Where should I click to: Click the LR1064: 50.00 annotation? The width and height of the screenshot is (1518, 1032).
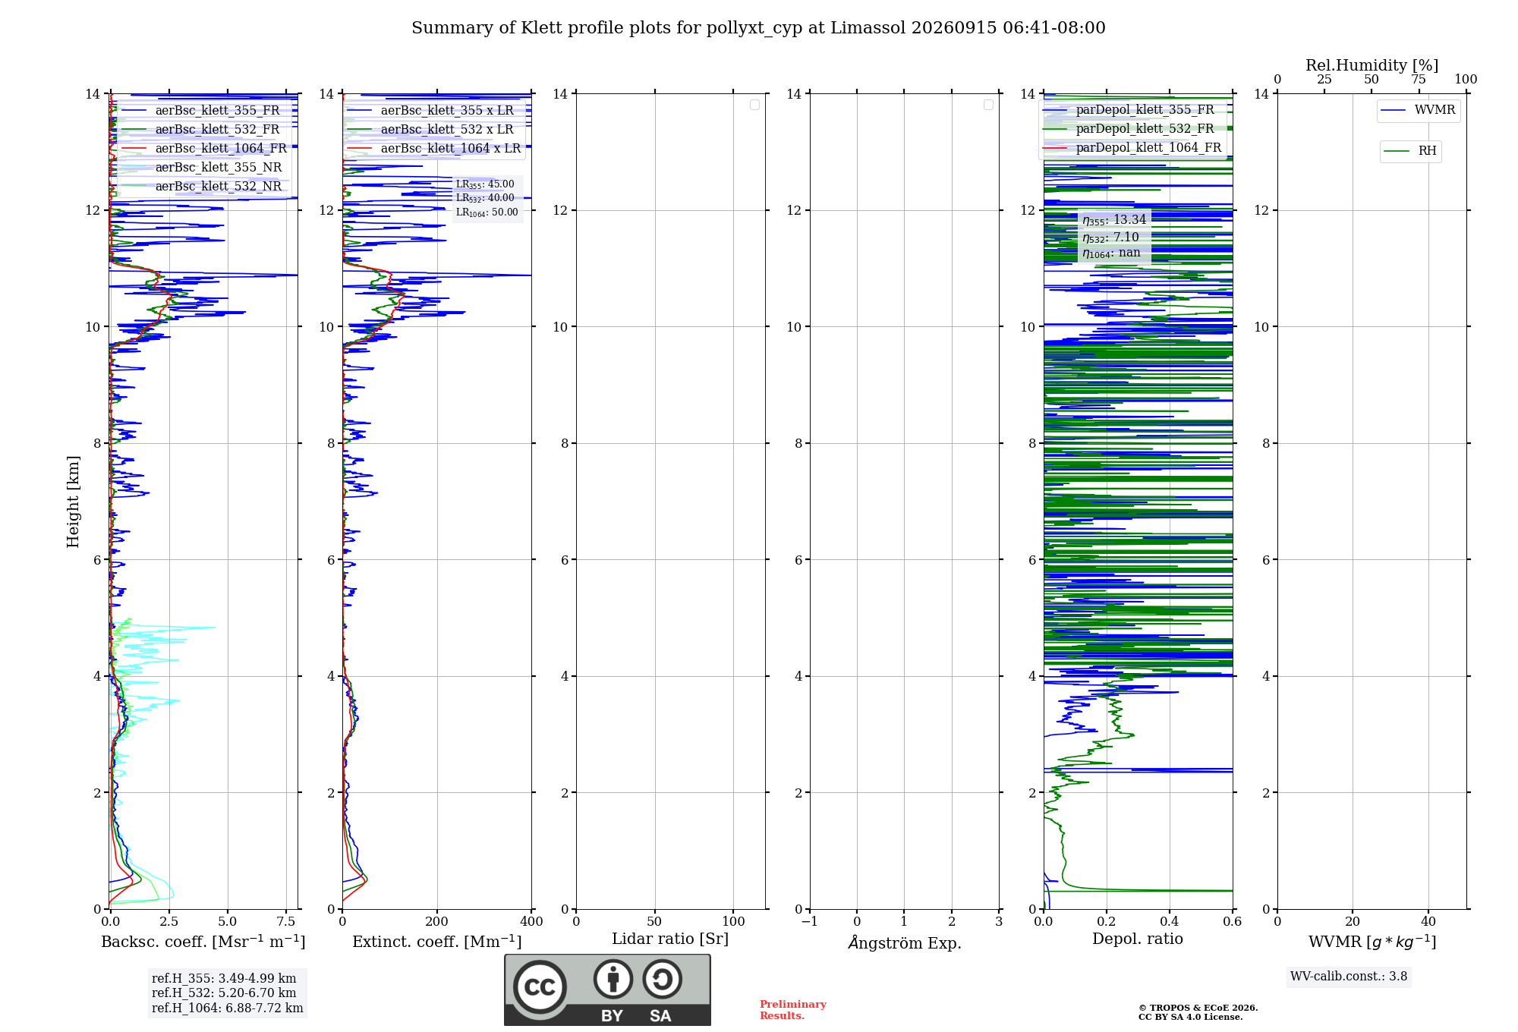(x=487, y=212)
